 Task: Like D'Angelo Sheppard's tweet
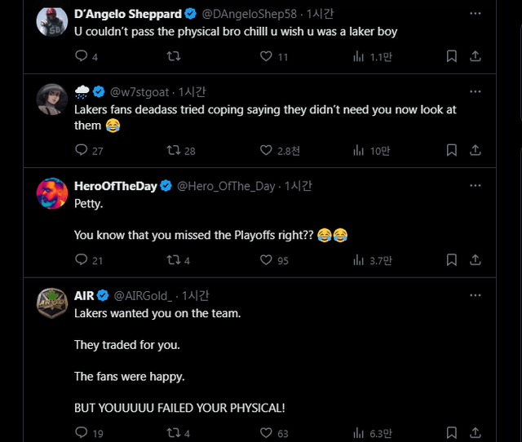(266, 56)
